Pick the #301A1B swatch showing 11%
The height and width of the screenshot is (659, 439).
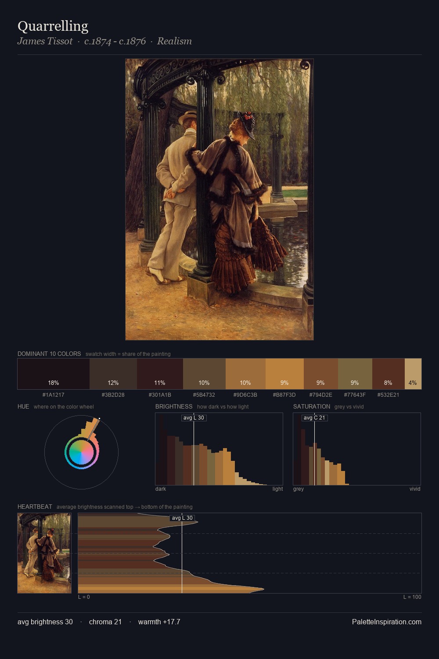click(160, 374)
